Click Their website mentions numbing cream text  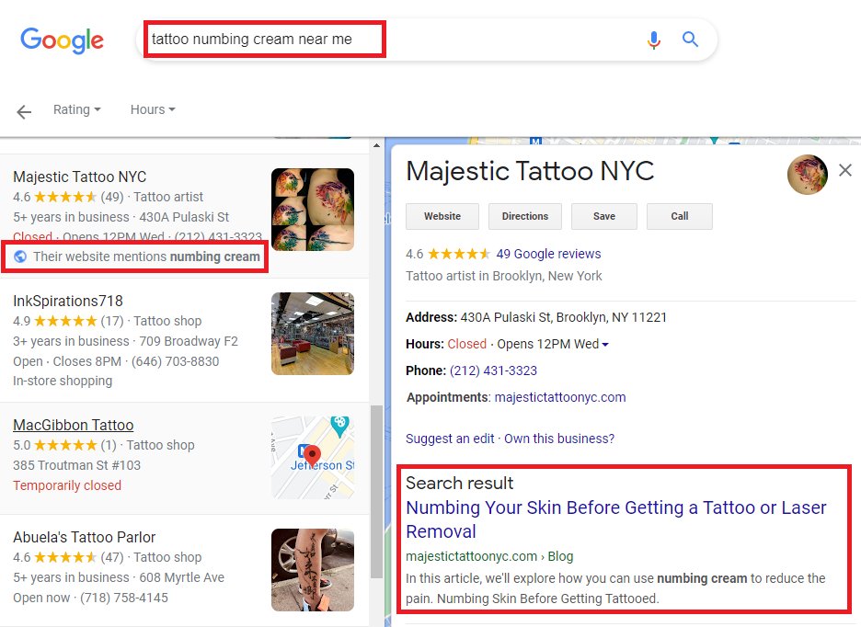coord(146,256)
